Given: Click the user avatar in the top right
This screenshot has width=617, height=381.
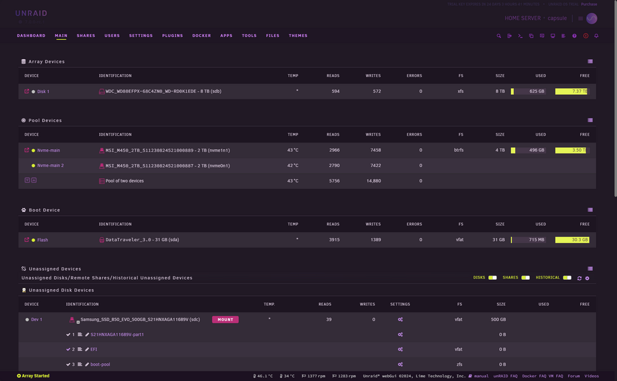Looking at the screenshot, I should (592, 18).
